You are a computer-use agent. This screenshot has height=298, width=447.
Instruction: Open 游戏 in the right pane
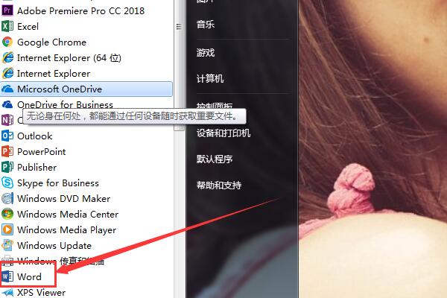coord(206,52)
